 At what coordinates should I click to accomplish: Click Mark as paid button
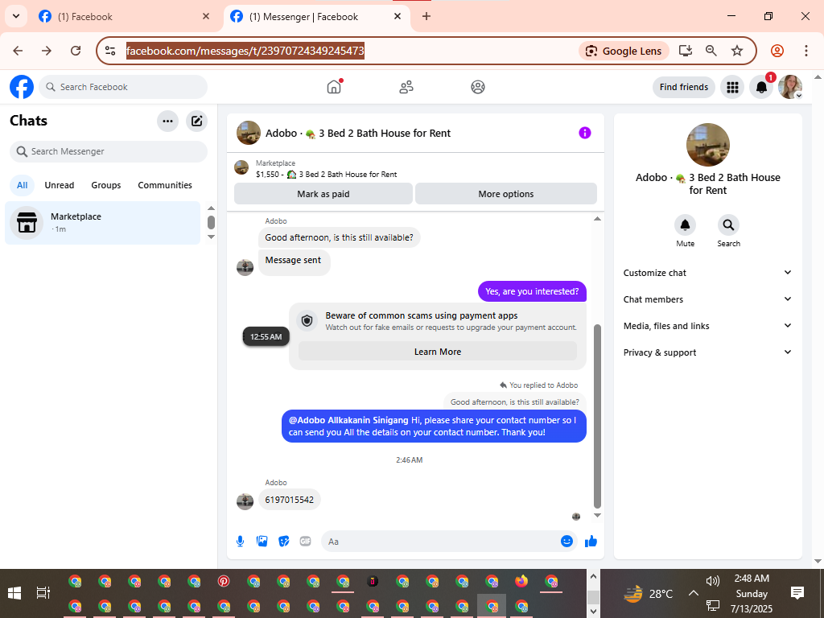(323, 194)
